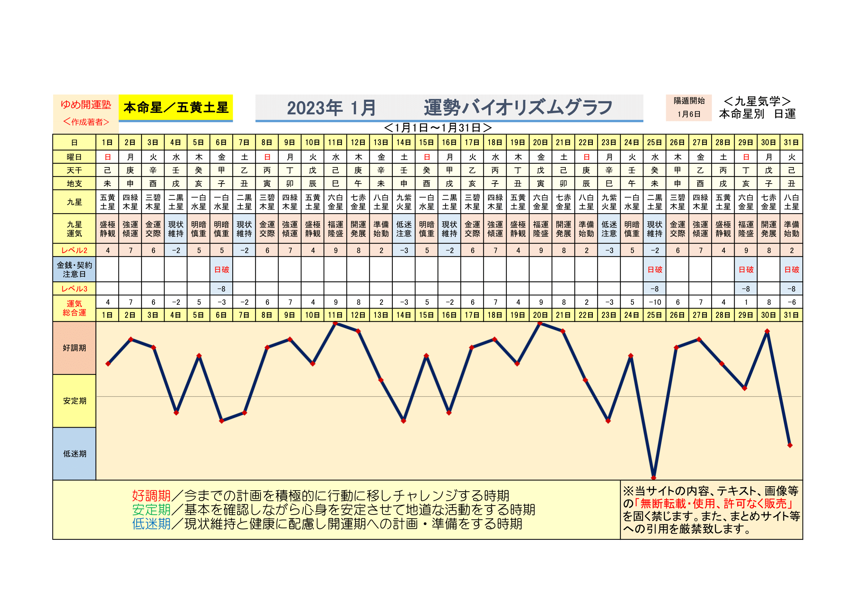Image resolution: width=857 pixels, height=606 pixels.
Task: Click the 日破 cell under 31日
Action: point(791,269)
